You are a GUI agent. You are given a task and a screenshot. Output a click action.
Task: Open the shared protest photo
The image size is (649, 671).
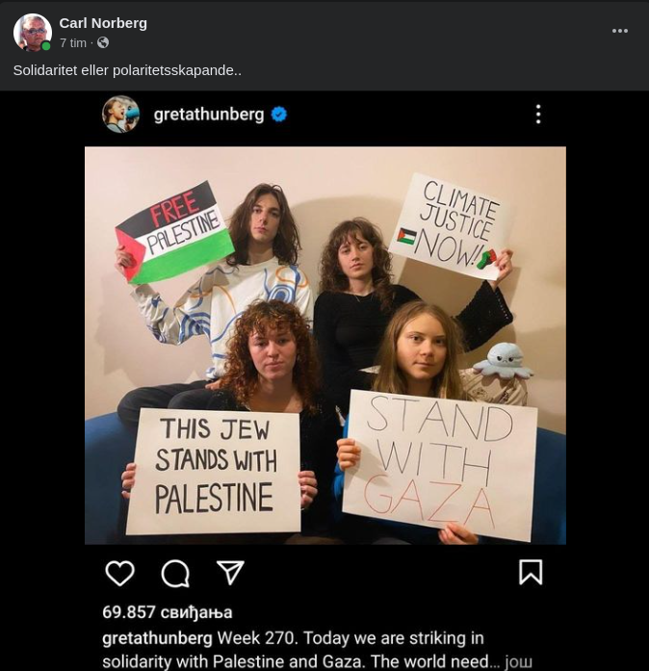324,346
